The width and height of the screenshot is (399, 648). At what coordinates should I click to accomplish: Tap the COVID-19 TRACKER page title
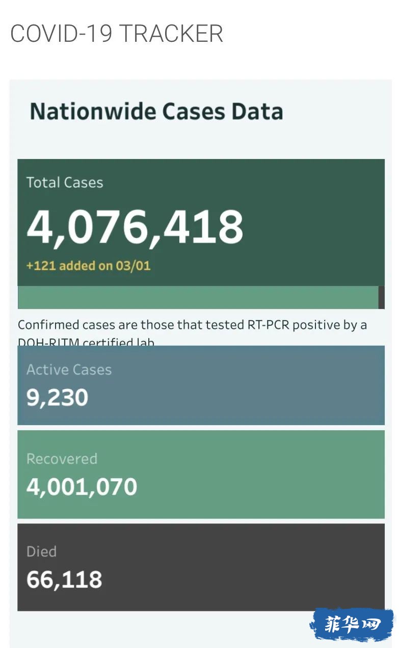[x=117, y=34]
